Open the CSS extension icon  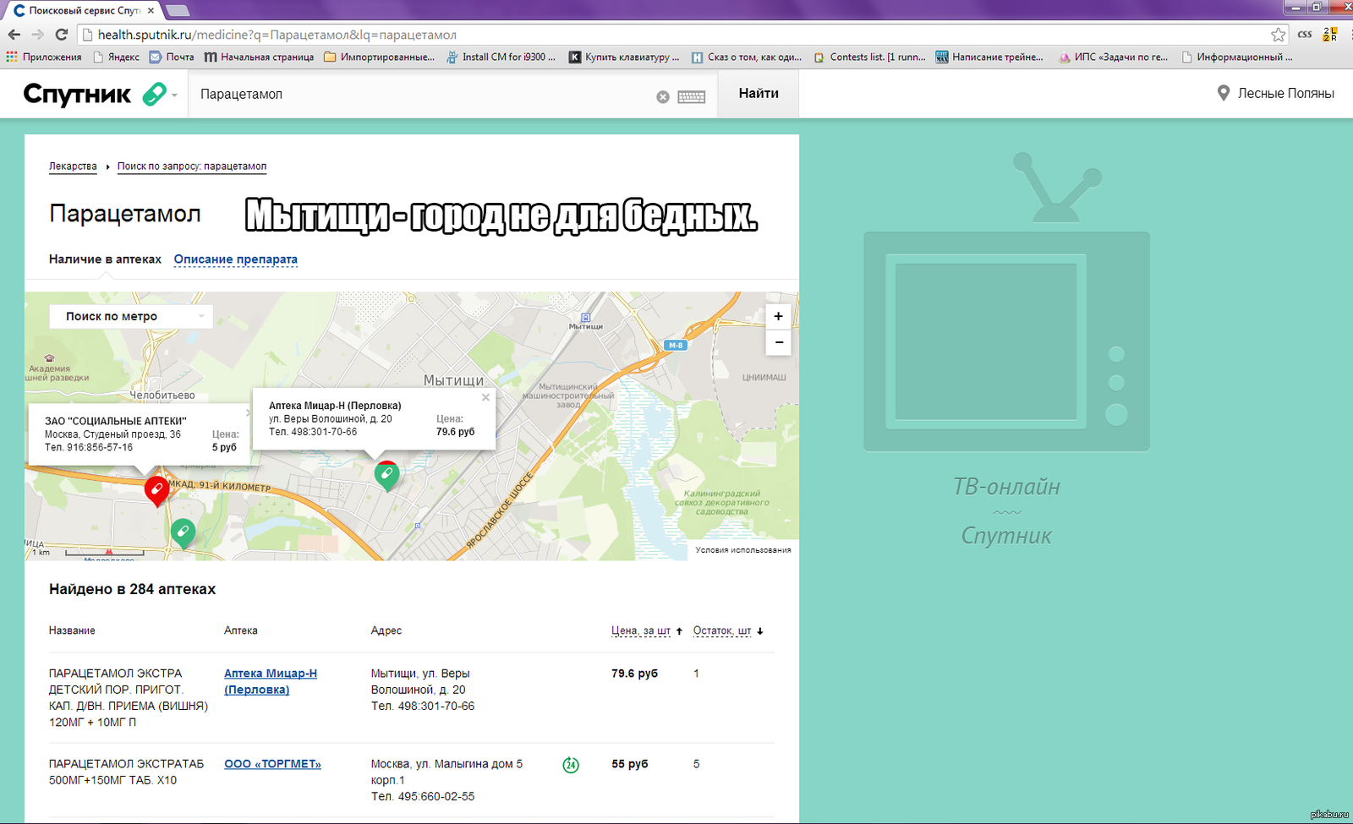[1305, 35]
